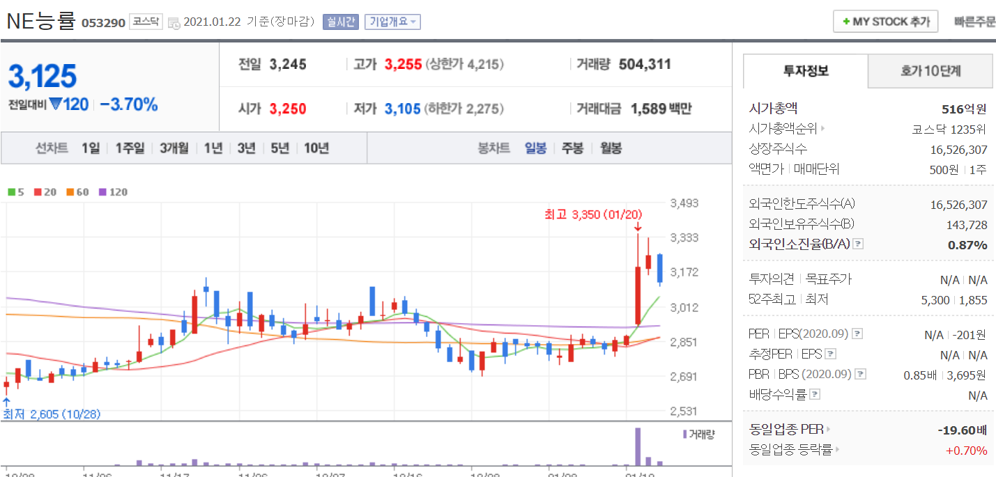Image resolution: width=996 pixels, height=477 pixels.
Task: Click help icon beside PBR BPS (2020.09)
Action: 860,375
